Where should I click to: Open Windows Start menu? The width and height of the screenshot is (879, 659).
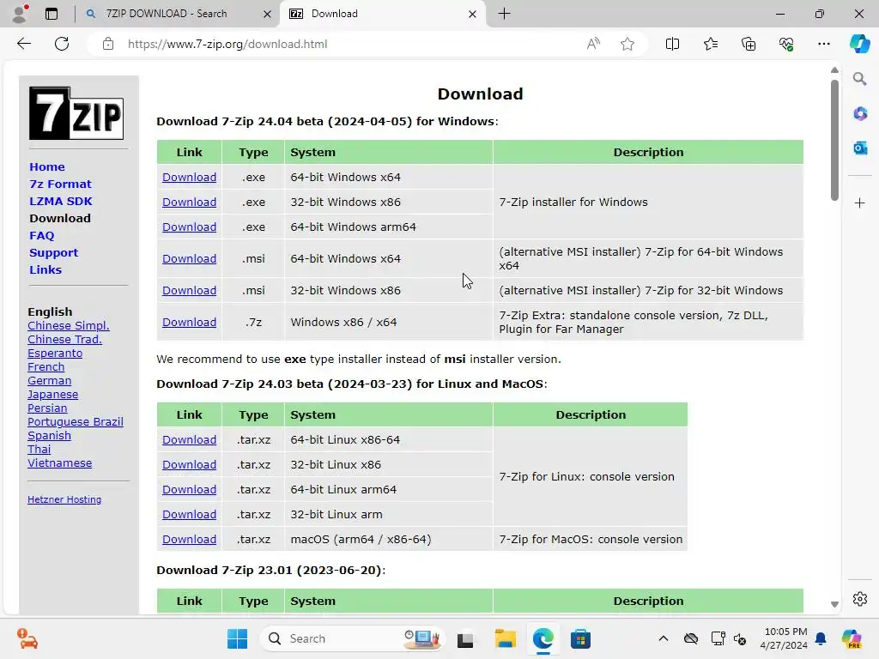click(x=237, y=638)
